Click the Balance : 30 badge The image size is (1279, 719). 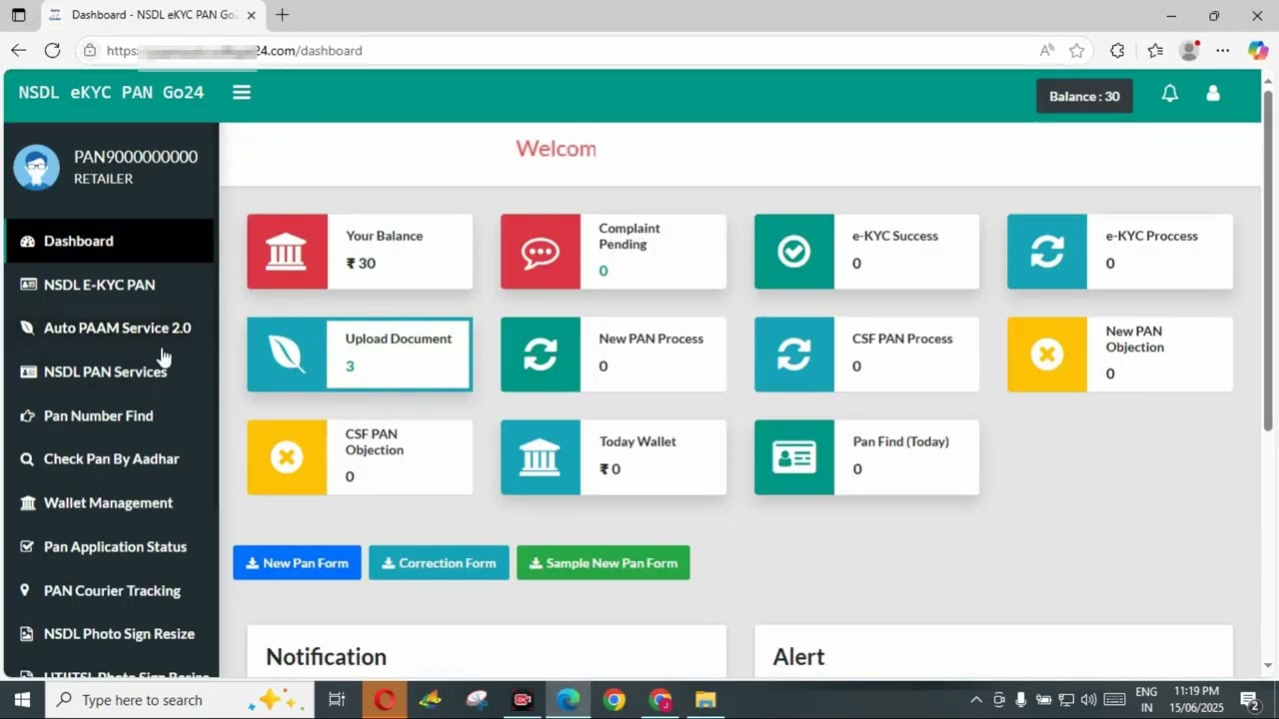tap(1084, 96)
